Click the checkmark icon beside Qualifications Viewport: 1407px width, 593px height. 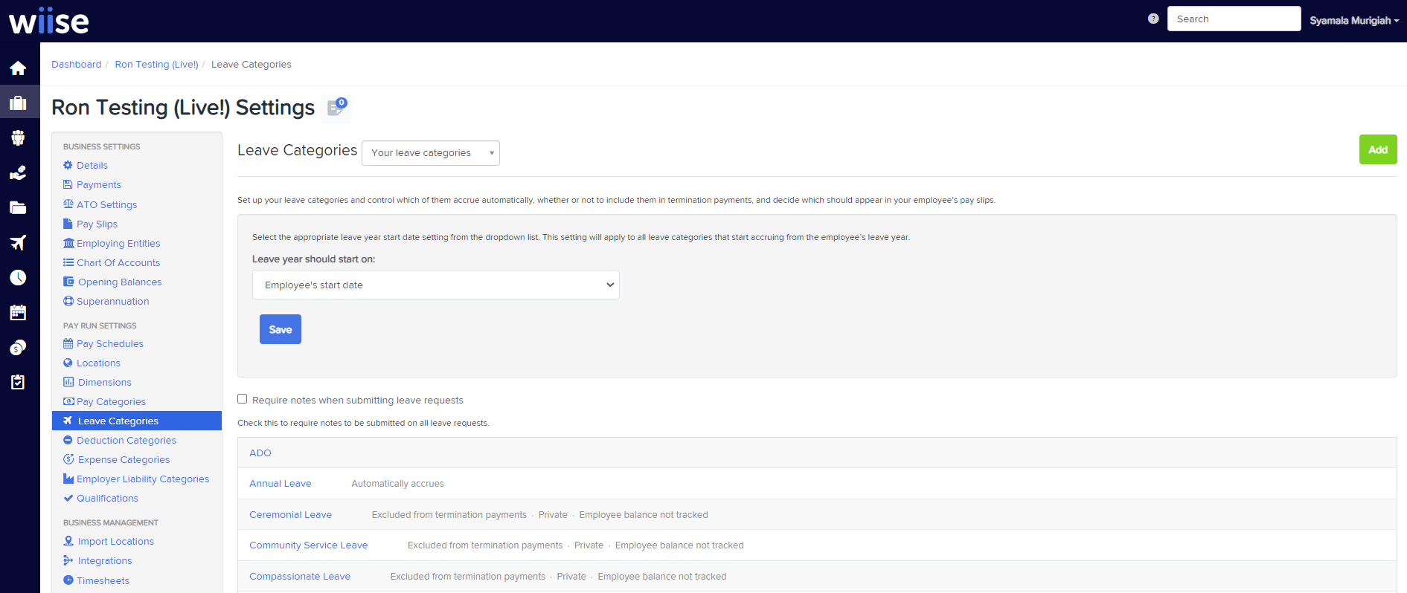pos(68,498)
